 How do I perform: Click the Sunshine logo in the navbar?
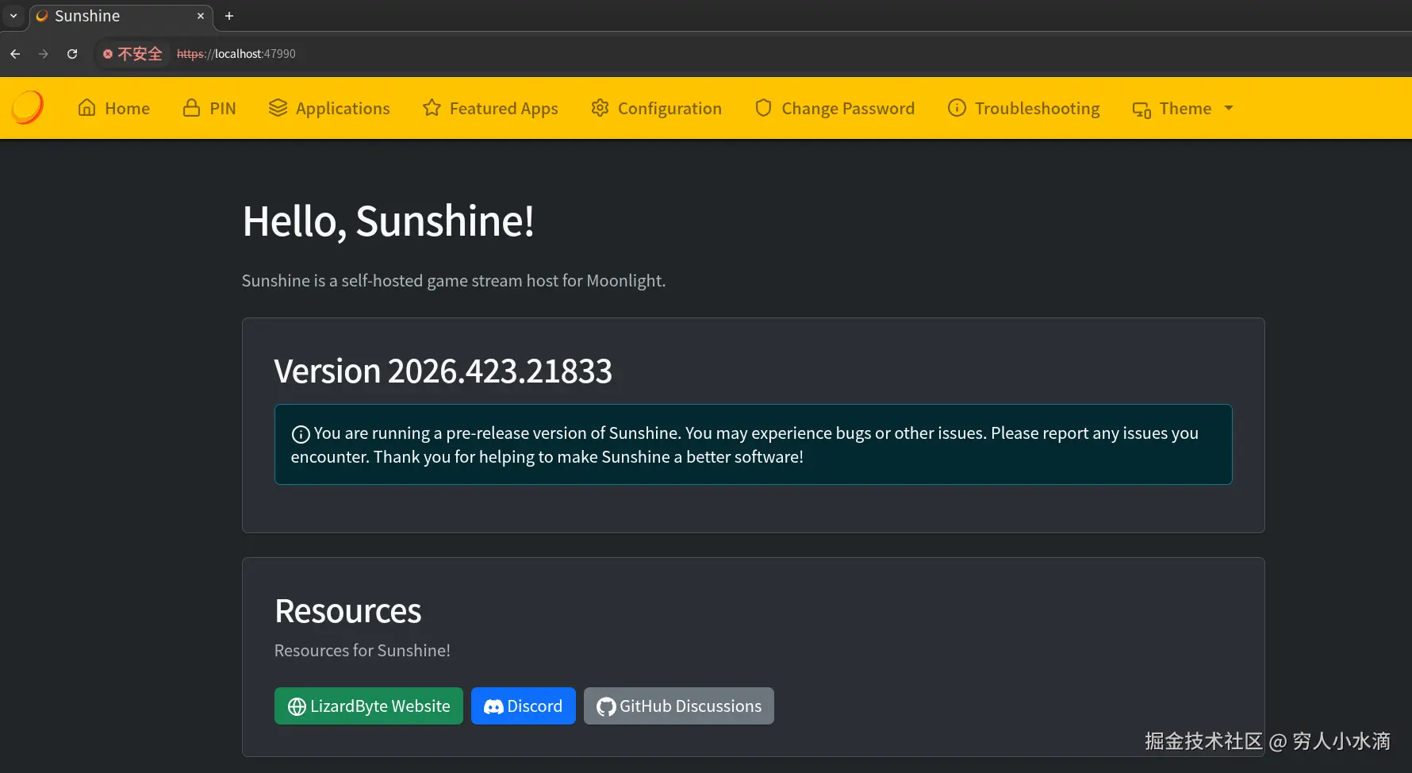(x=27, y=108)
